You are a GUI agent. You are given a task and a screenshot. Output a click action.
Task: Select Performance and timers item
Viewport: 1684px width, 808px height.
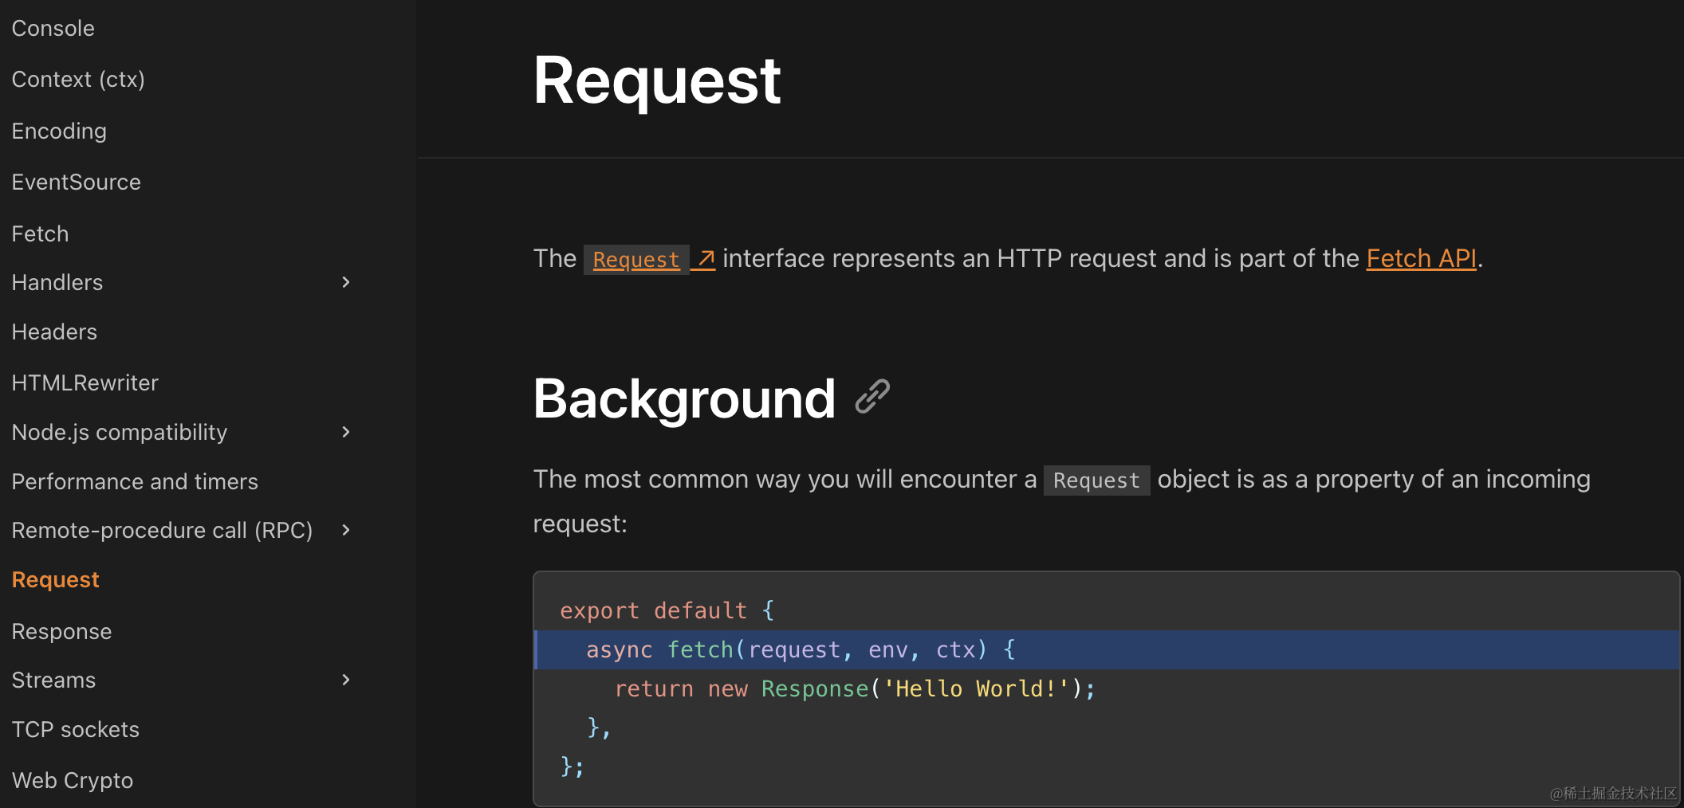pyautogui.click(x=135, y=482)
